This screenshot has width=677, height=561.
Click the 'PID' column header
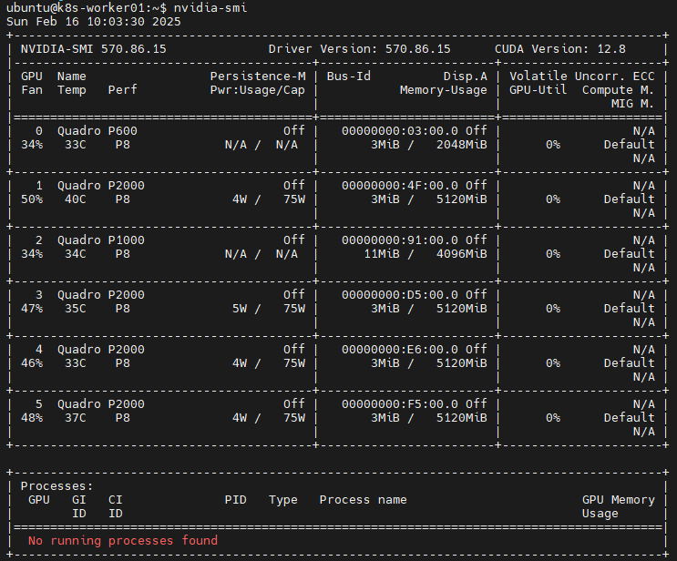click(x=235, y=500)
